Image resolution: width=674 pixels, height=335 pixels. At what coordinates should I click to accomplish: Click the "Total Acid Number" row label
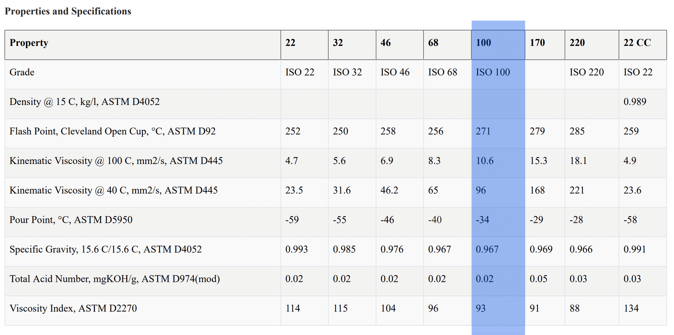[115, 279]
